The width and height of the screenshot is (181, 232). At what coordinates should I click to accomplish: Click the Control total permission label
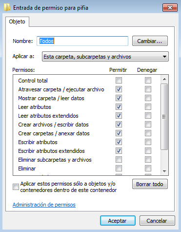pyautogui.click(x=33, y=81)
